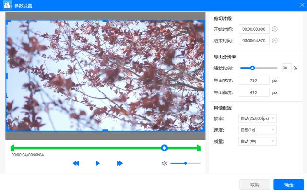
Task: Click the camera app icon in title bar
Action: (x=7, y=5)
